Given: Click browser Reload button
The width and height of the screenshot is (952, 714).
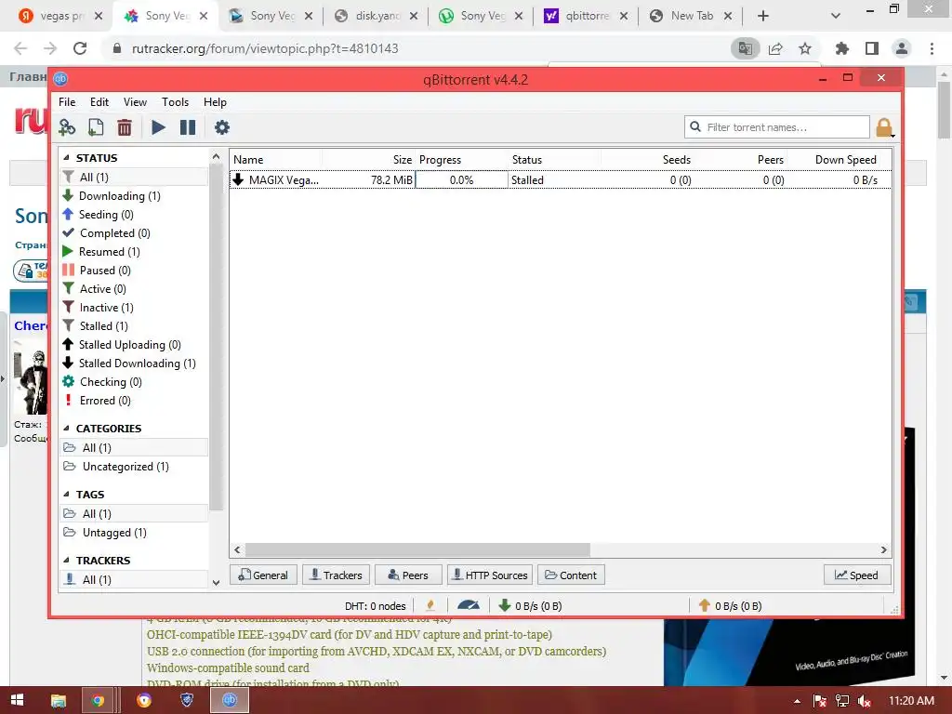Looking at the screenshot, I should point(80,48).
